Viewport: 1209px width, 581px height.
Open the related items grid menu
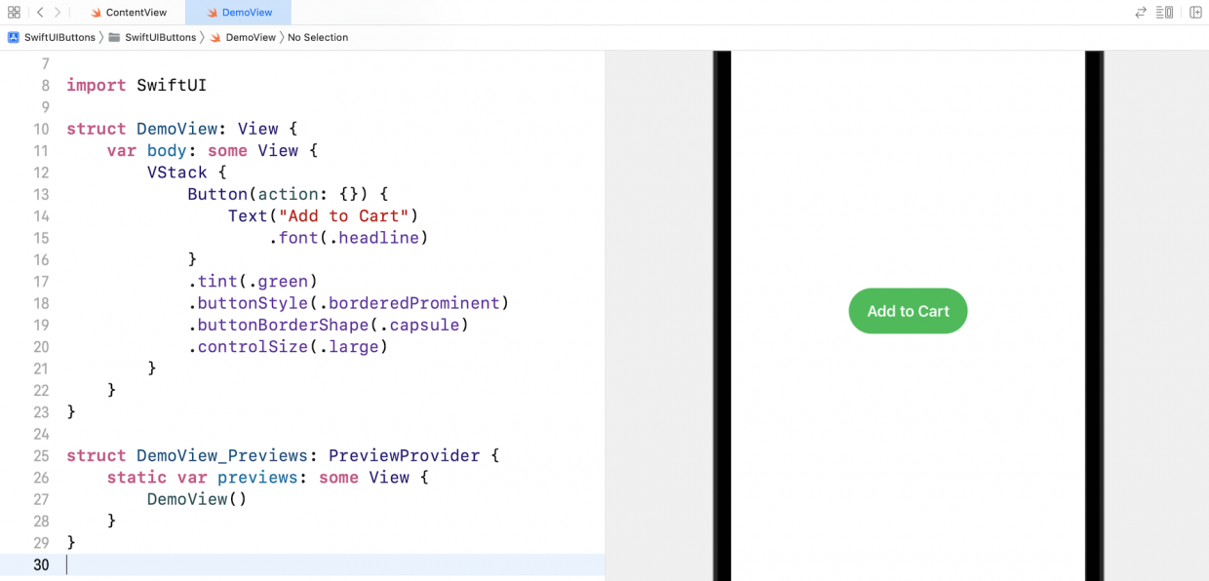click(14, 13)
